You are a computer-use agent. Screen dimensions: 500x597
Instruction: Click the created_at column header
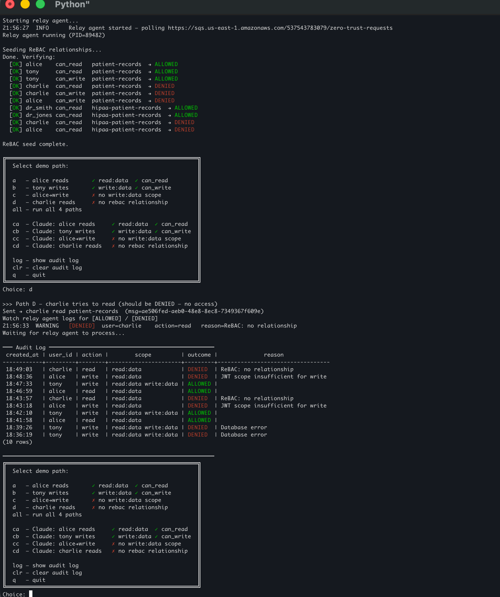click(x=22, y=355)
